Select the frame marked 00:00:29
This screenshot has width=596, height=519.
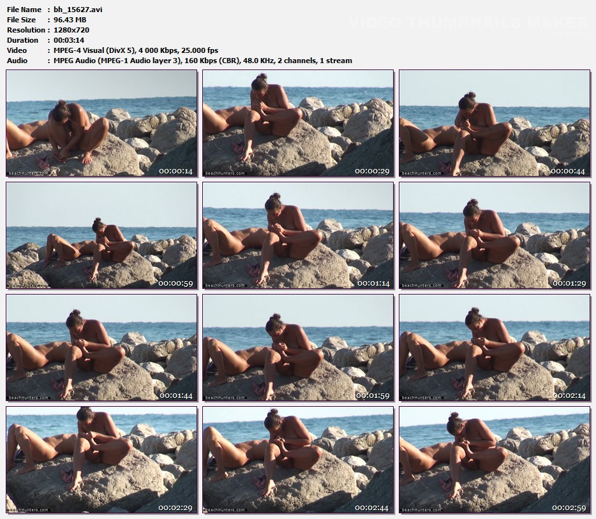[298, 123]
